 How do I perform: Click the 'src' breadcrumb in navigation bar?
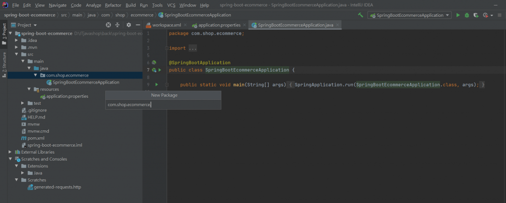64,15
